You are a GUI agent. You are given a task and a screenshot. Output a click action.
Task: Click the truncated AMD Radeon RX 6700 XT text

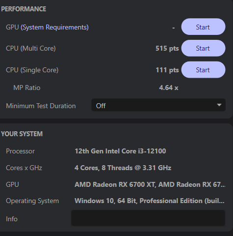coord(150,184)
